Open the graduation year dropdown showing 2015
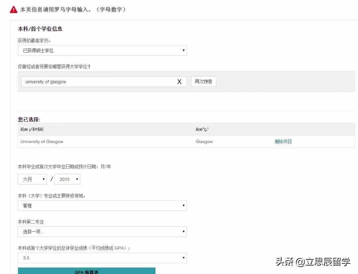 point(67,179)
